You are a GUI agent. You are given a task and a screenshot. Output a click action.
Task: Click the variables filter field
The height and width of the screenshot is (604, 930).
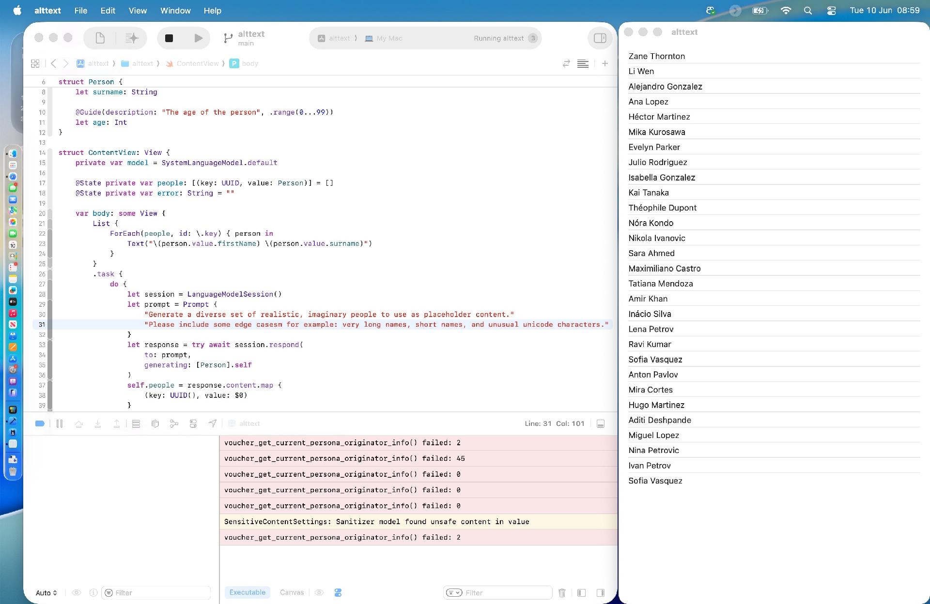[x=156, y=592]
